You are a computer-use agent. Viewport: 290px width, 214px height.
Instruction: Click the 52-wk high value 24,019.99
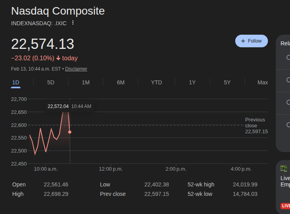pos(245,184)
